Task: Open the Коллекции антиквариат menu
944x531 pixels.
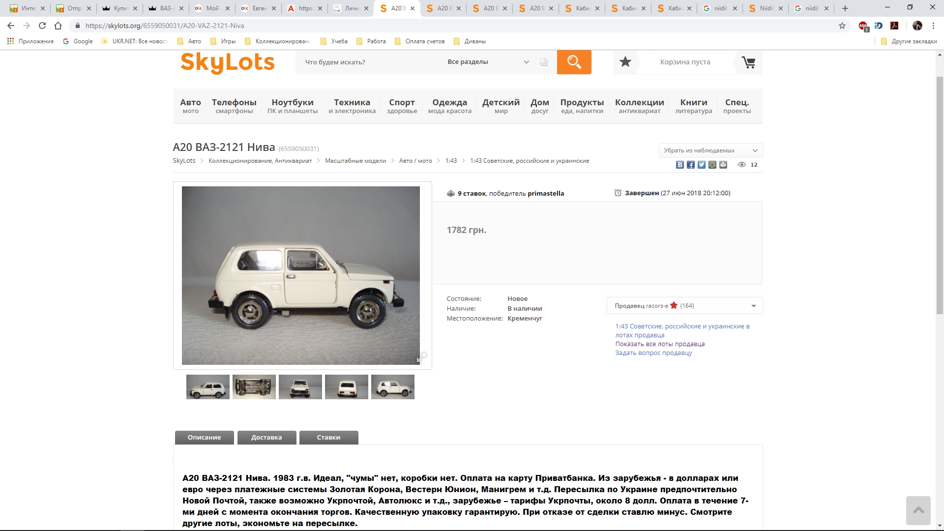Action: coord(639,106)
